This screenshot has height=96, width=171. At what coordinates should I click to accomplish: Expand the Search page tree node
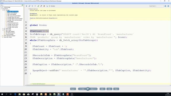3,30
